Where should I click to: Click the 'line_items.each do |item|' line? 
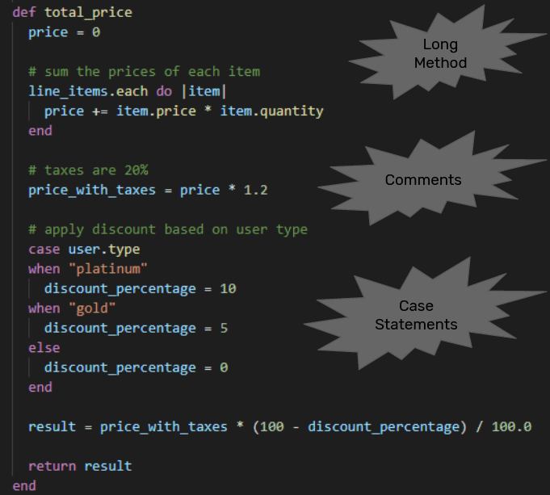click(128, 91)
